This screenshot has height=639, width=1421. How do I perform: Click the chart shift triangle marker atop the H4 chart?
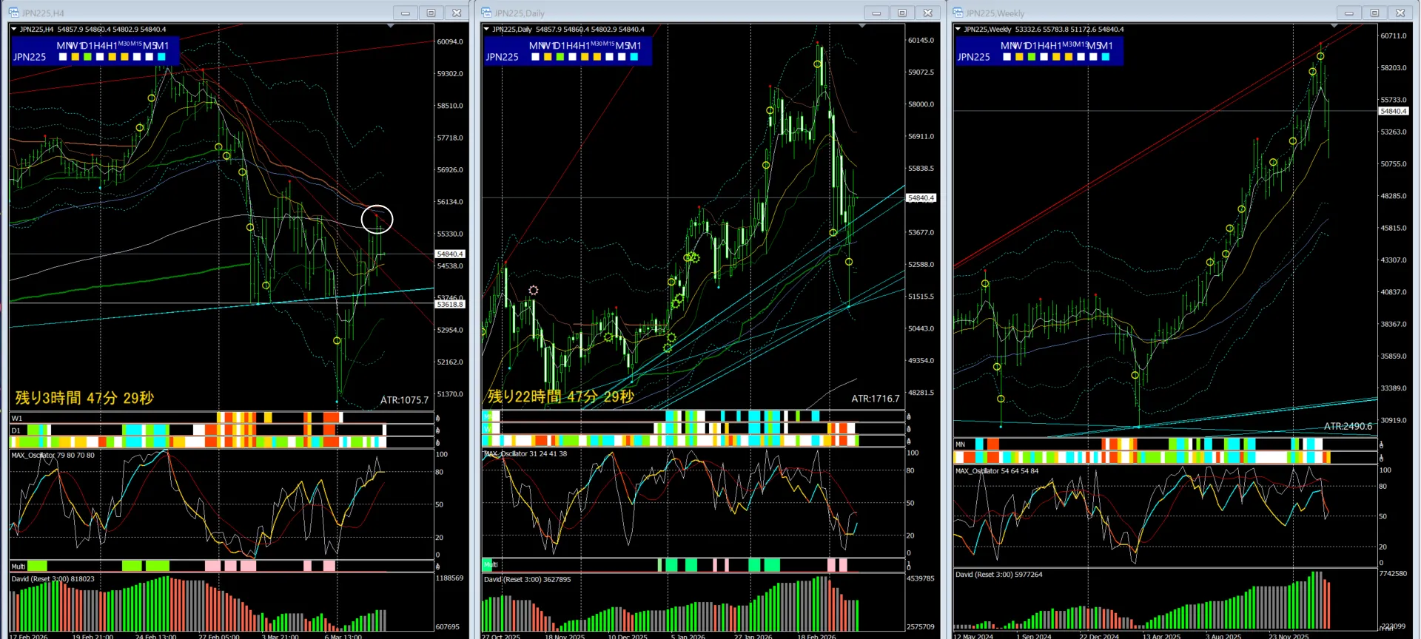(390, 26)
